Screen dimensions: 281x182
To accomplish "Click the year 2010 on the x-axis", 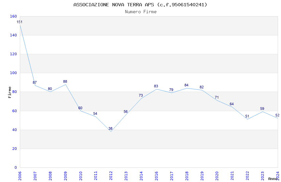I will click(x=80, y=176).
